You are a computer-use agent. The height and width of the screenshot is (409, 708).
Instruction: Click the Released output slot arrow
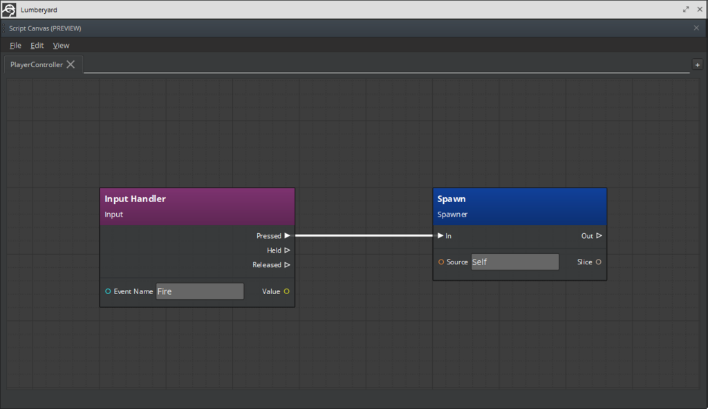coord(287,264)
